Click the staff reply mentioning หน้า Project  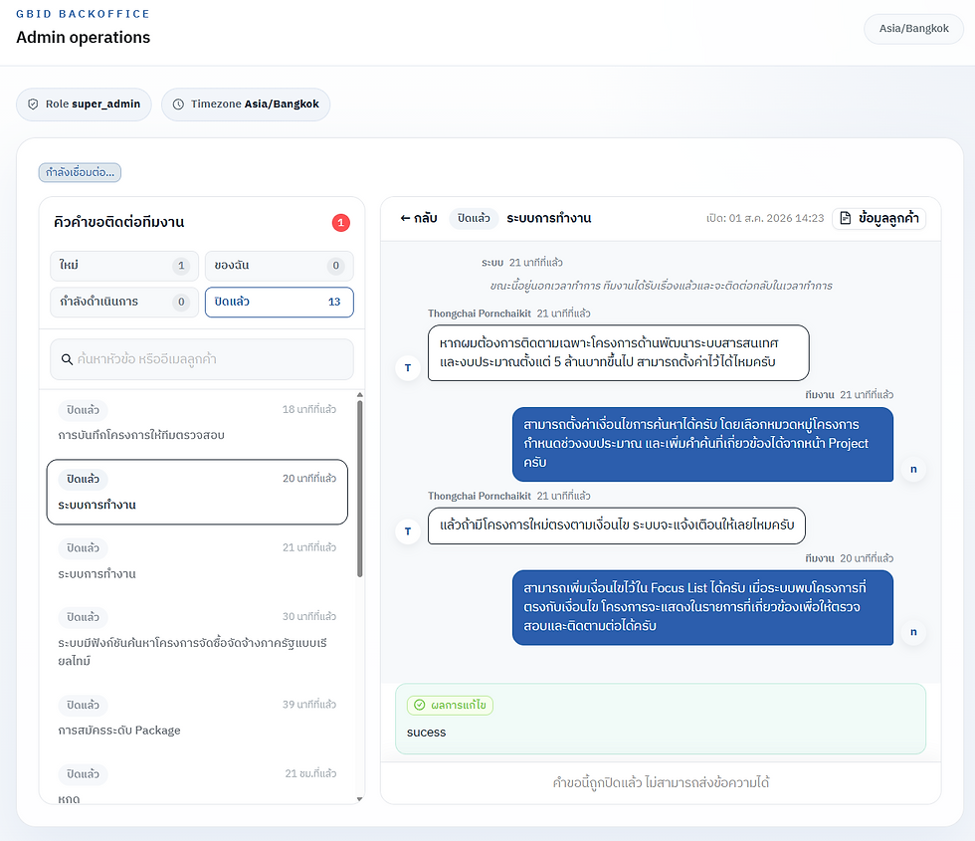(702, 444)
